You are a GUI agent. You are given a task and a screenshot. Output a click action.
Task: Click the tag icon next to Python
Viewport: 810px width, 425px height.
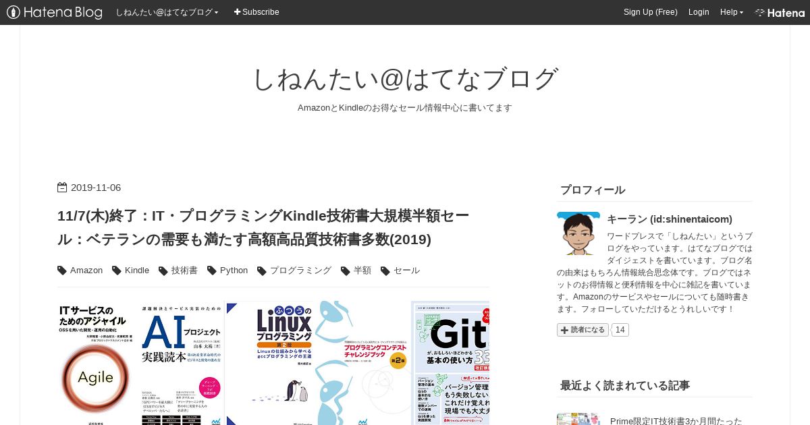(x=212, y=271)
